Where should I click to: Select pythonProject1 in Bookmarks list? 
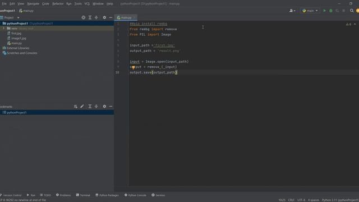click(57, 112)
